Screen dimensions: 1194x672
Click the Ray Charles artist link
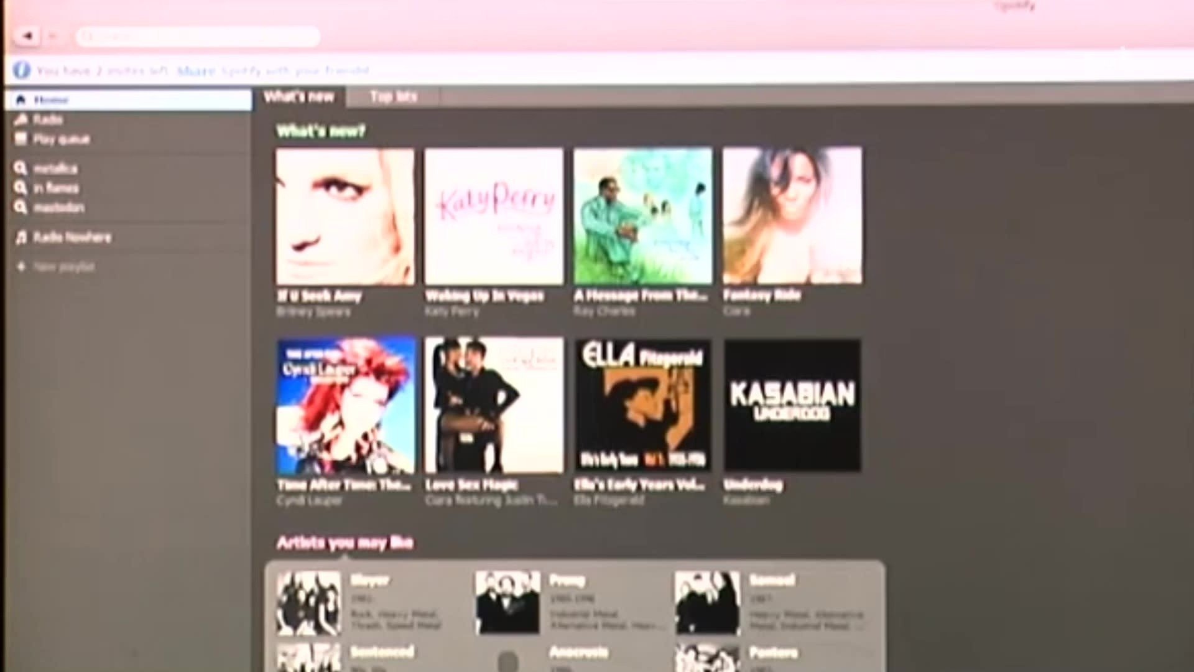[604, 311]
